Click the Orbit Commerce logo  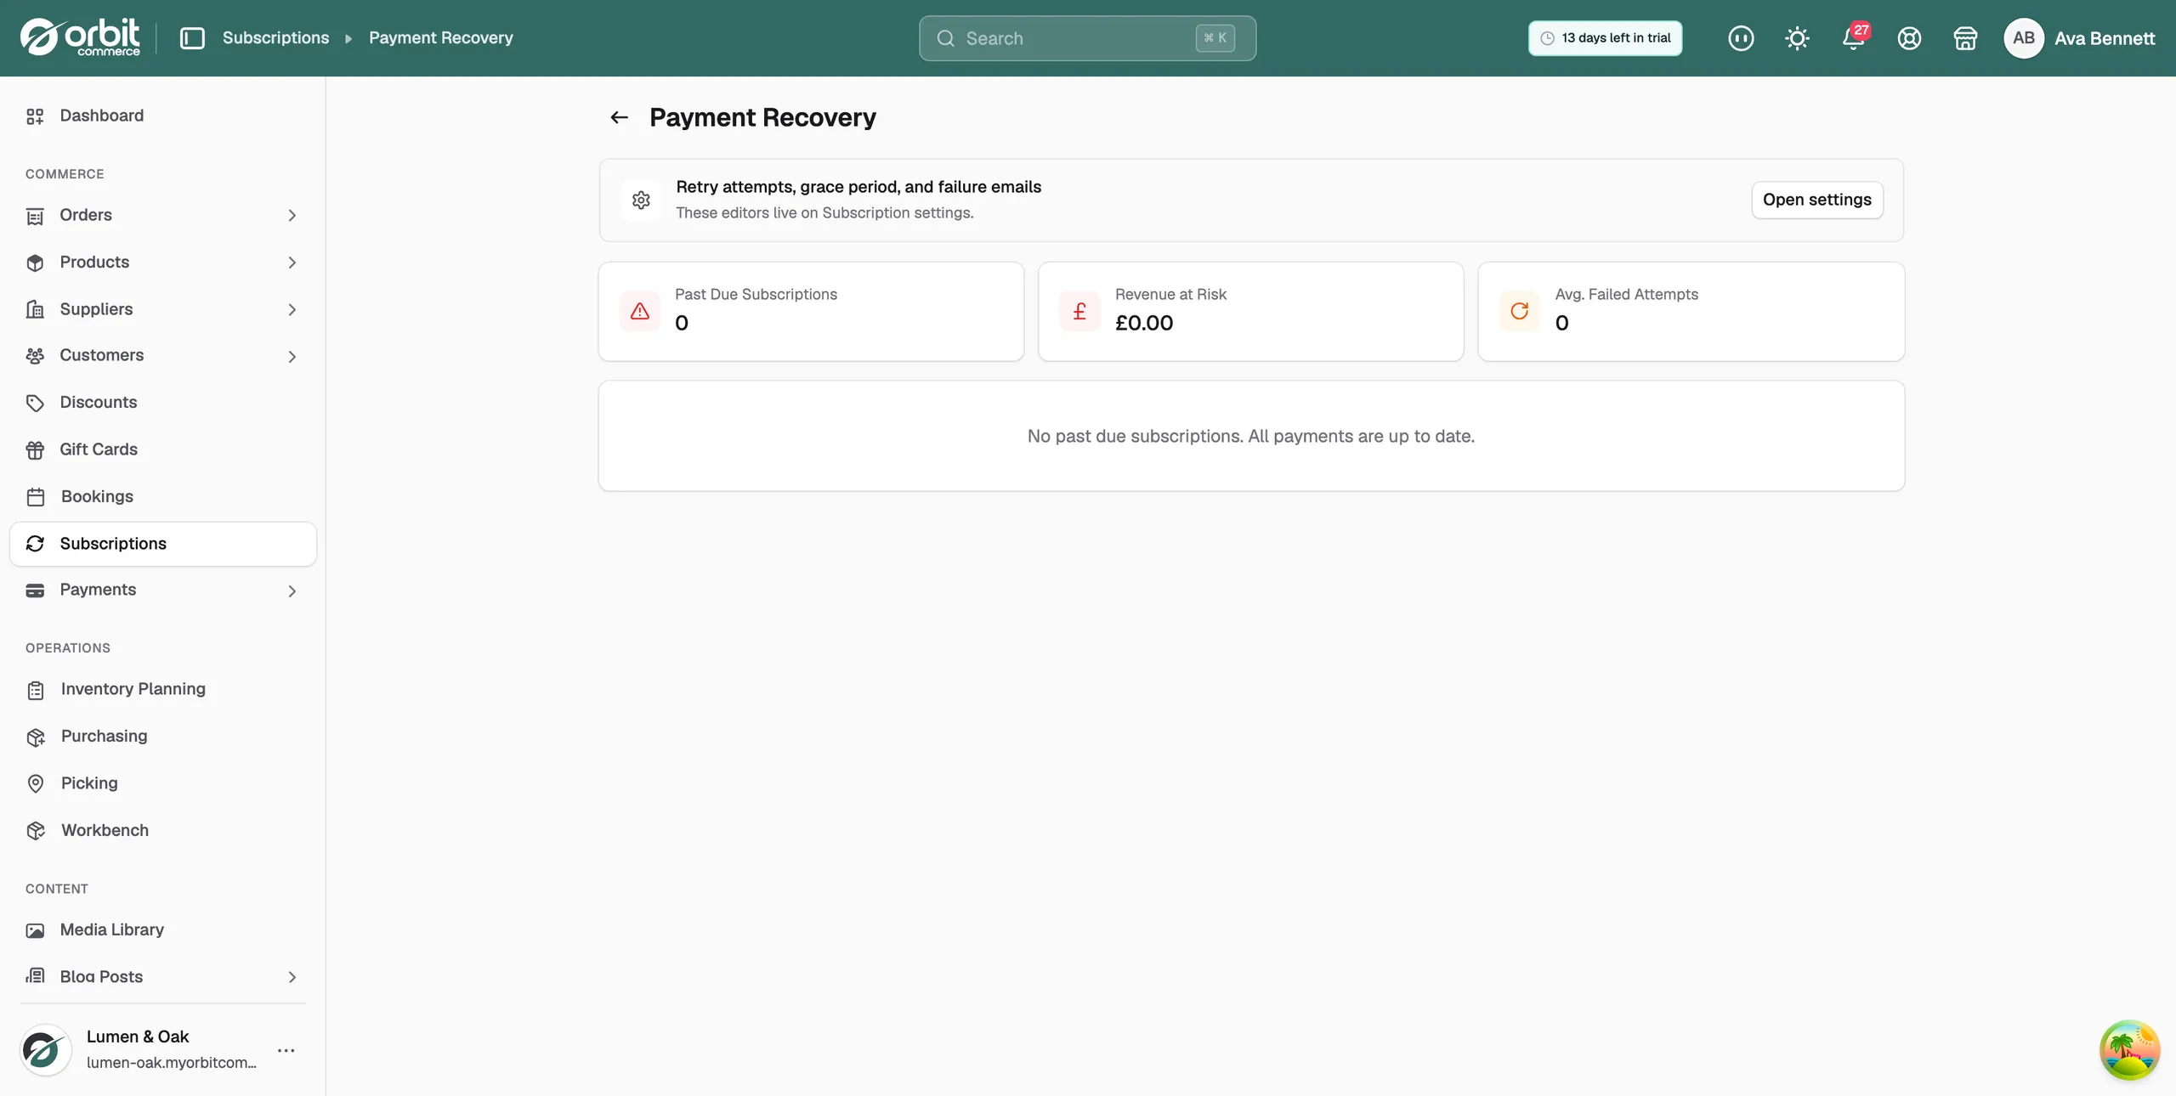pyautogui.click(x=80, y=37)
